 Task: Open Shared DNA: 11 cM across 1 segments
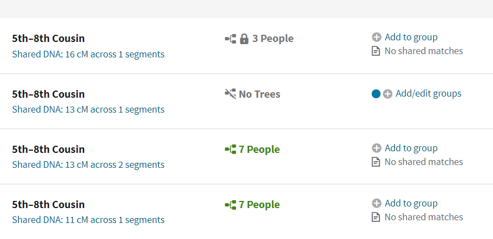pyautogui.click(x=88, y=220)
